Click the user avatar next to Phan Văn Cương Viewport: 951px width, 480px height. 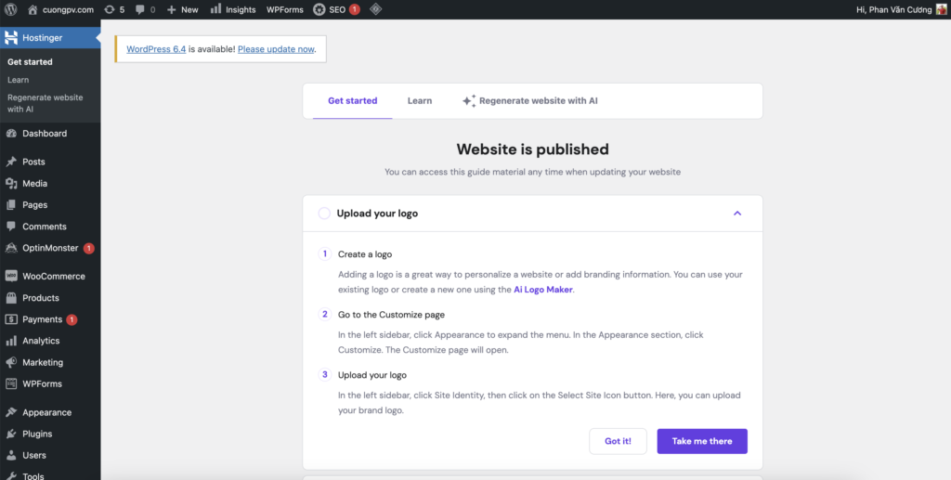(x=941, y=9)
